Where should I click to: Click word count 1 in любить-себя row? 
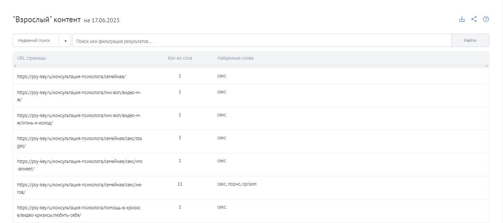pos(180,207)
